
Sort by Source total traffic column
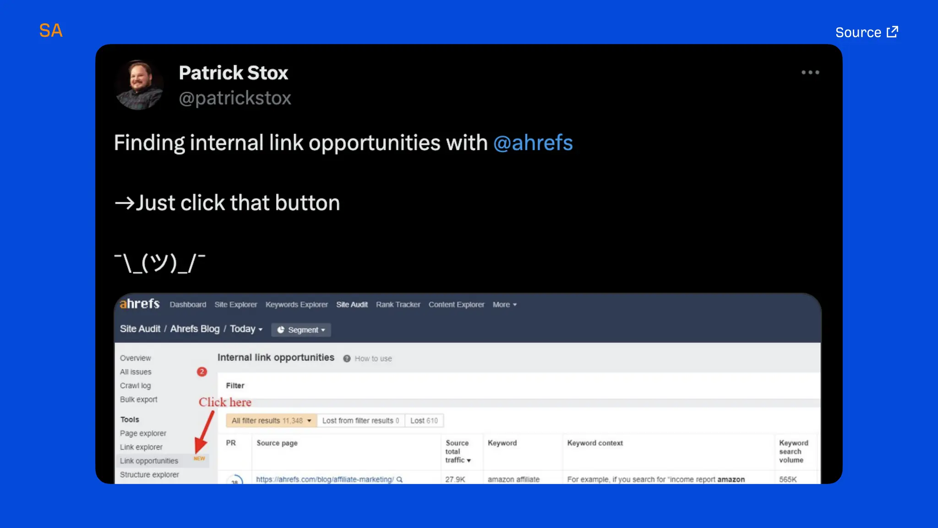coord(458,451)
